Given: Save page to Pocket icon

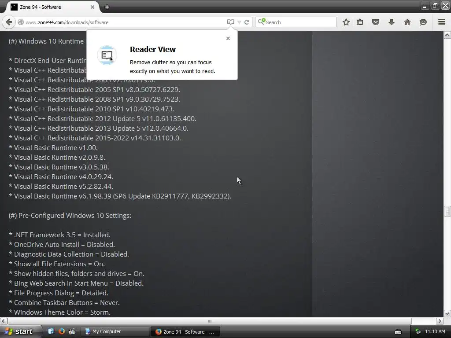Looking at the screenshot, I should [x=376, y=22].
